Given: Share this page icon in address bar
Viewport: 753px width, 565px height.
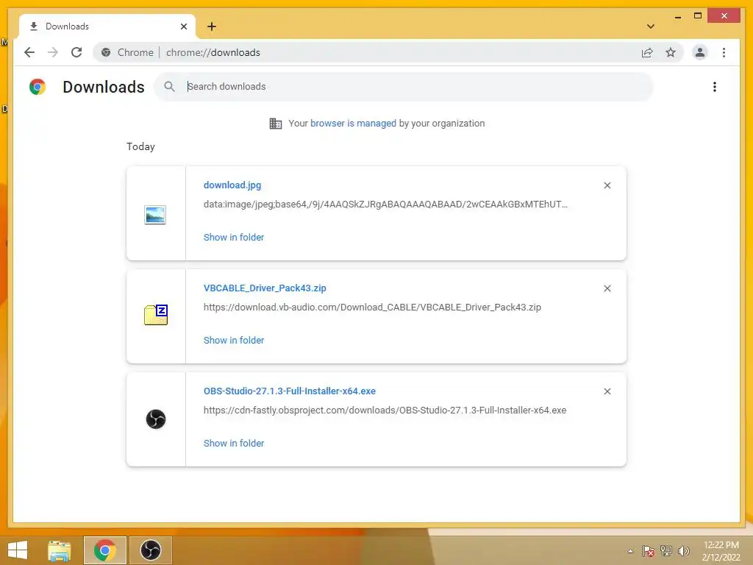Looking at the screenshot, I should pyautogui.click(x=647, y=52).
